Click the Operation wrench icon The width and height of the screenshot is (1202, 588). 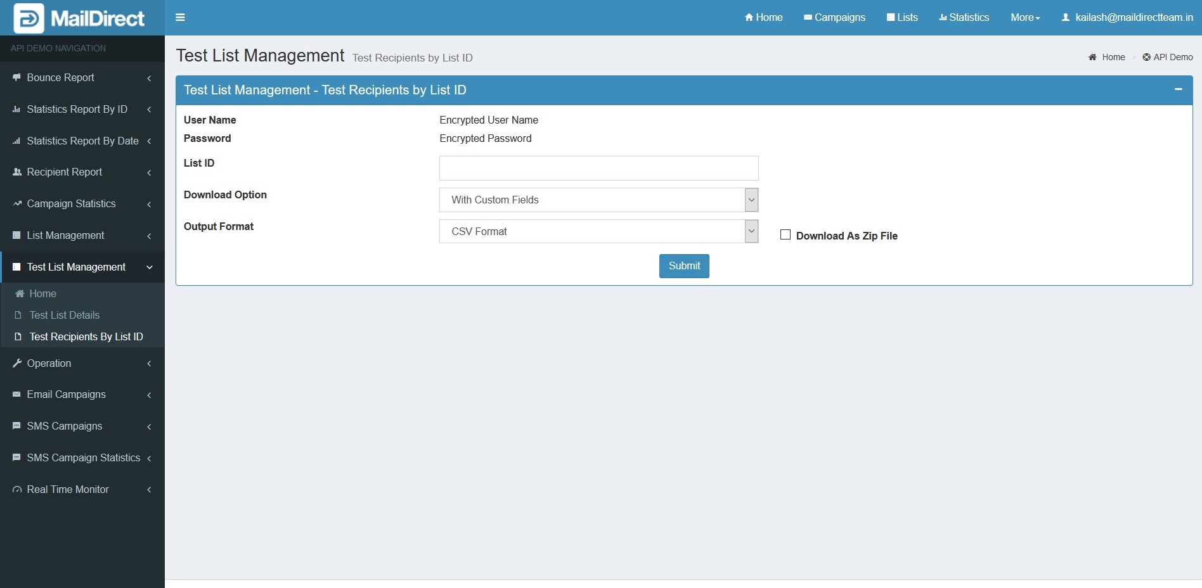tap(16, 363)
